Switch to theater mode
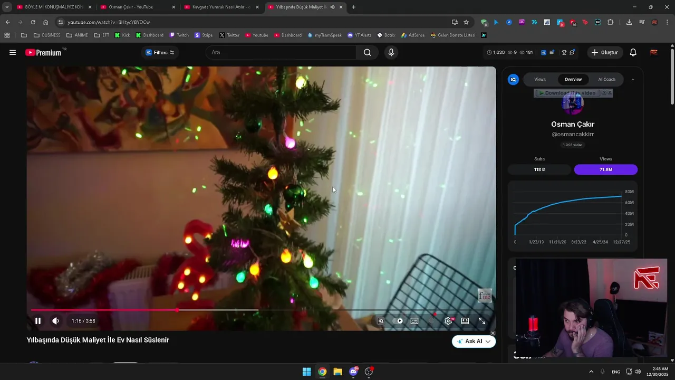The height and width of the screenshot is (380, 675). tap(465, 321)
